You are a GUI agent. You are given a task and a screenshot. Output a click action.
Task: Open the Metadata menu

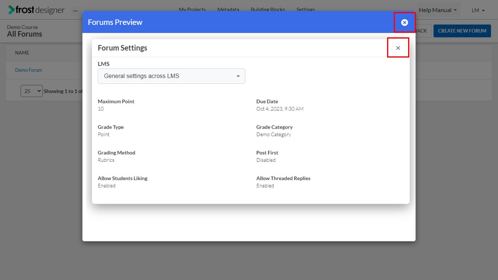[228, 9]
